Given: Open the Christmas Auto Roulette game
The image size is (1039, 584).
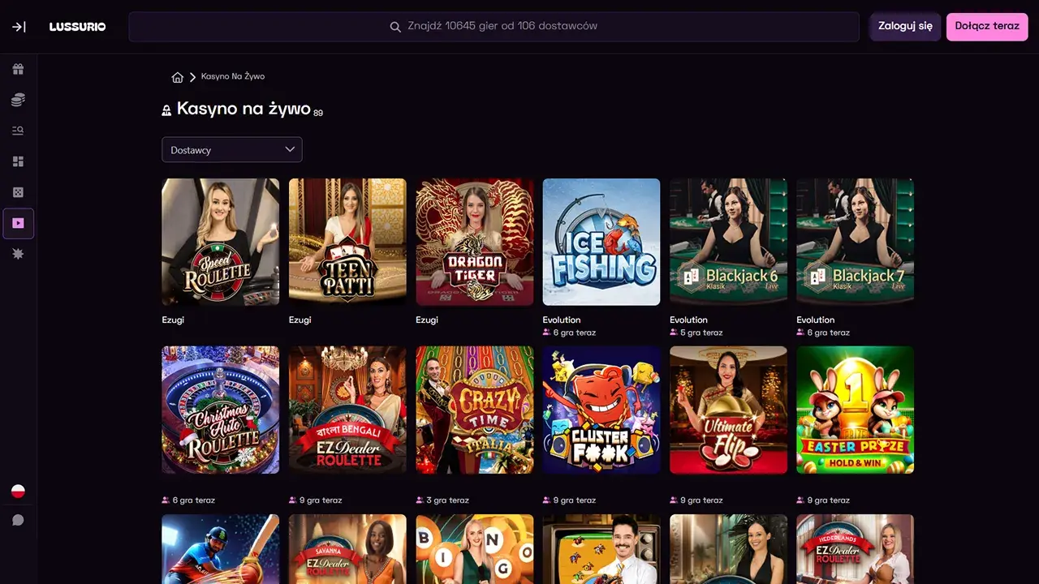Looking at the screenshot, I should click(221, 410).
